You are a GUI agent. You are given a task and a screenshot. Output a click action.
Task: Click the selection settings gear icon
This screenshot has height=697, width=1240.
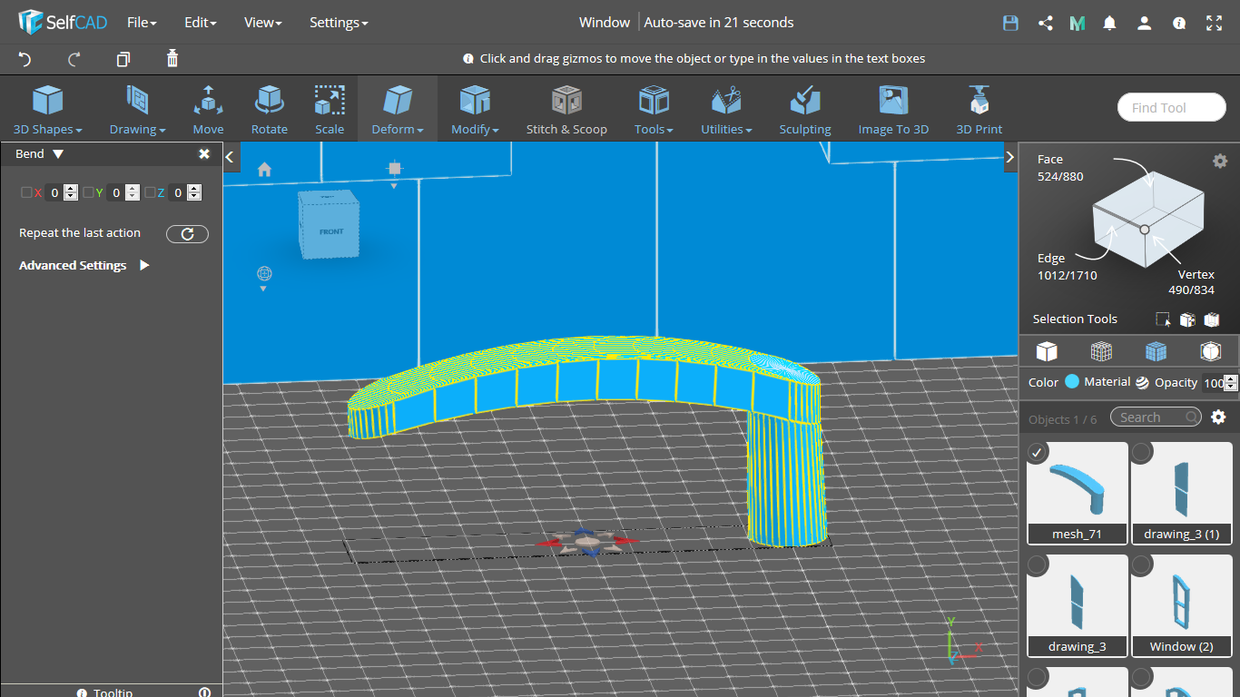point(1220,161)
